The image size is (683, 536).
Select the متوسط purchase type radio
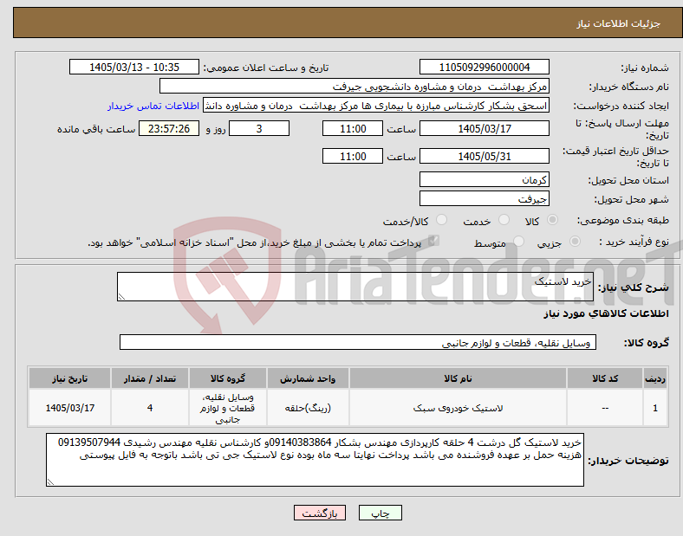pos(519,241)
